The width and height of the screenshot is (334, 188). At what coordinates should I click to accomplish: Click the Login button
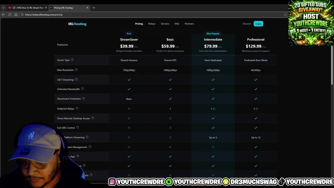click(x=258, y=24)
